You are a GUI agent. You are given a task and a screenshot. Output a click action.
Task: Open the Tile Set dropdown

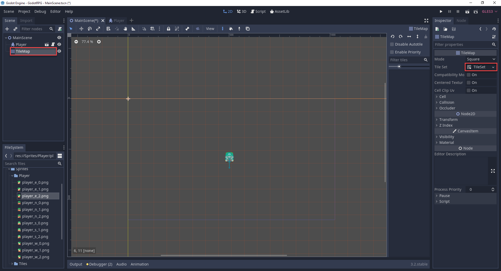point(481,67)
